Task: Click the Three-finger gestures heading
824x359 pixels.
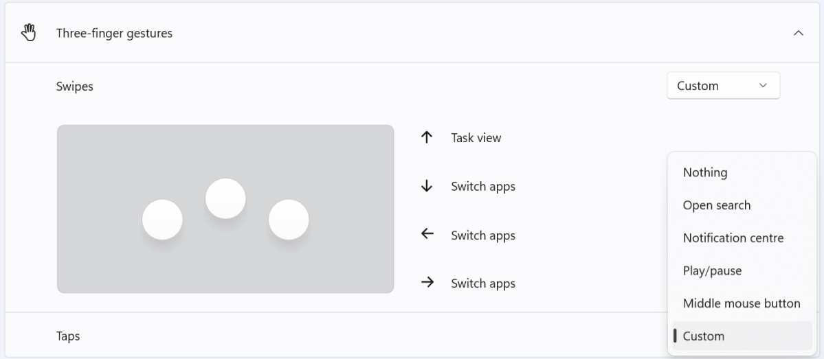Action: [x=114, y=33]
